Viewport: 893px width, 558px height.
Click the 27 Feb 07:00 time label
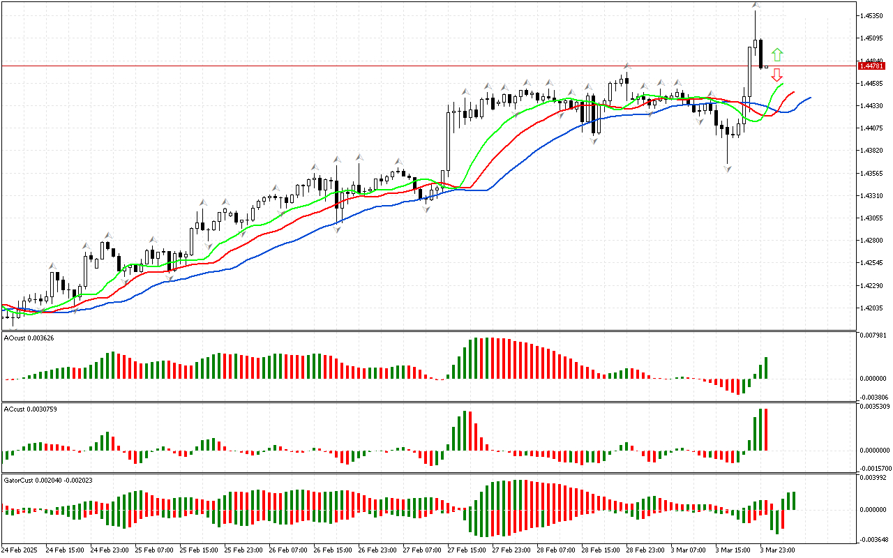[422, 550]
